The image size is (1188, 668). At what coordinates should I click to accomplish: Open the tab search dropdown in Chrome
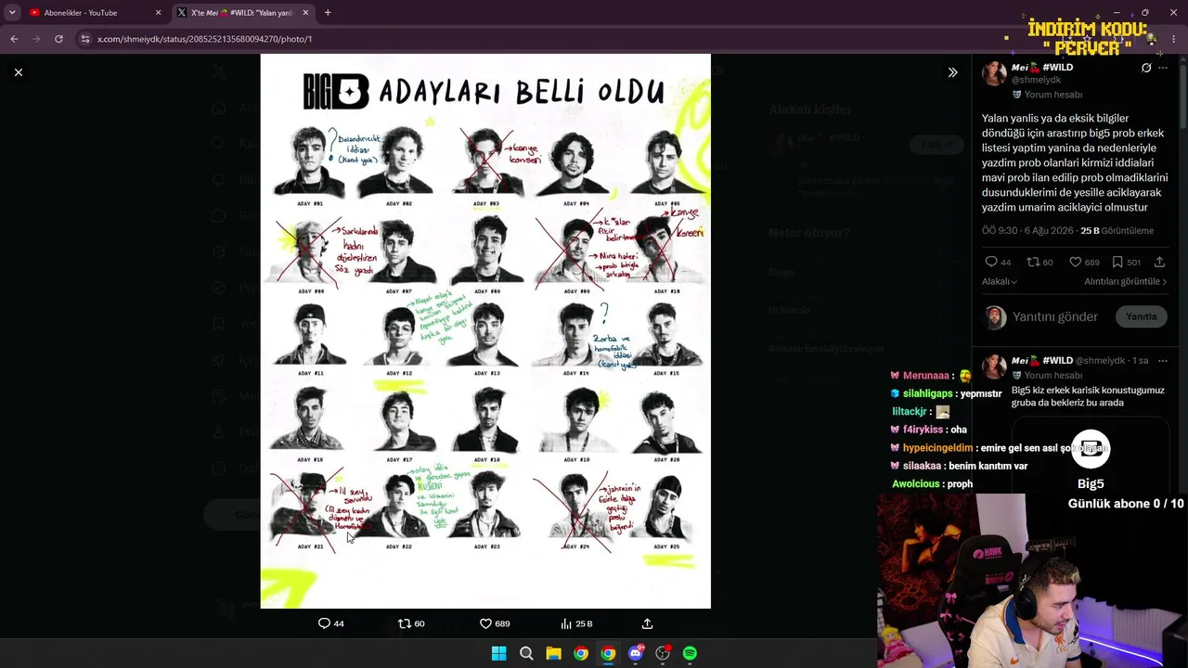click(x=12, y=13)
